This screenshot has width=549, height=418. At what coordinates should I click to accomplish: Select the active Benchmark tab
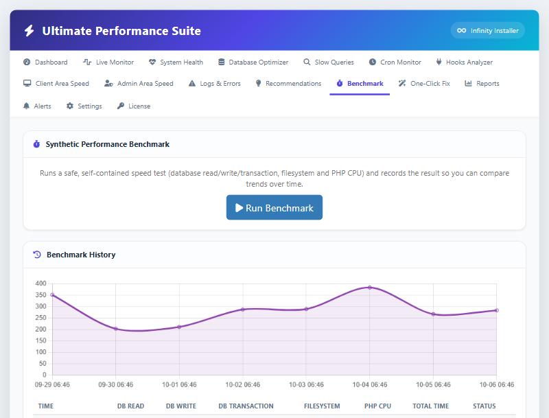click(360, 83)
